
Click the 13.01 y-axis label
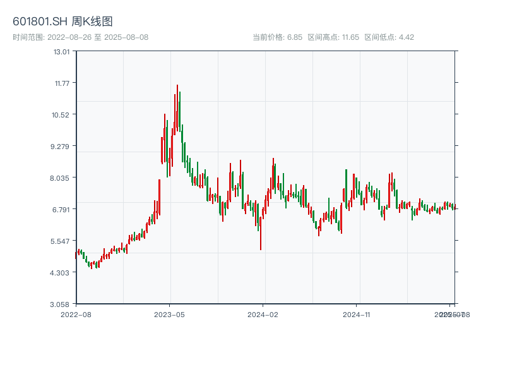pos(62,51)
